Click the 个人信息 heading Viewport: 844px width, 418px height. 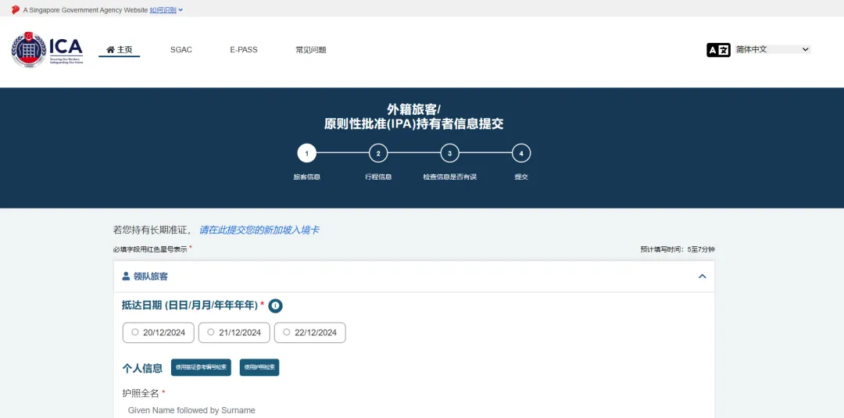(x=142, y=368)
